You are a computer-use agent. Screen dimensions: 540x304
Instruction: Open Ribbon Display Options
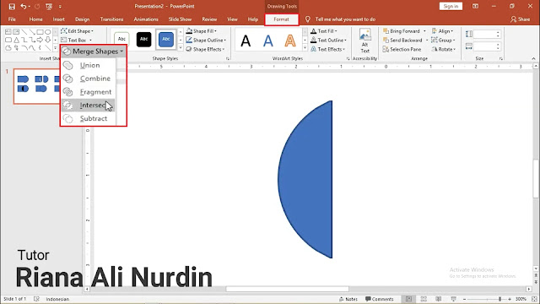475,6
